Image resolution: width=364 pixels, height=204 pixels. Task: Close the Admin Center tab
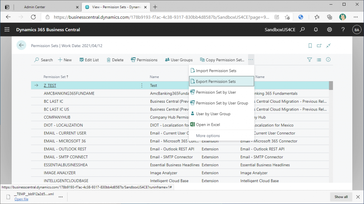pos(77,7)
